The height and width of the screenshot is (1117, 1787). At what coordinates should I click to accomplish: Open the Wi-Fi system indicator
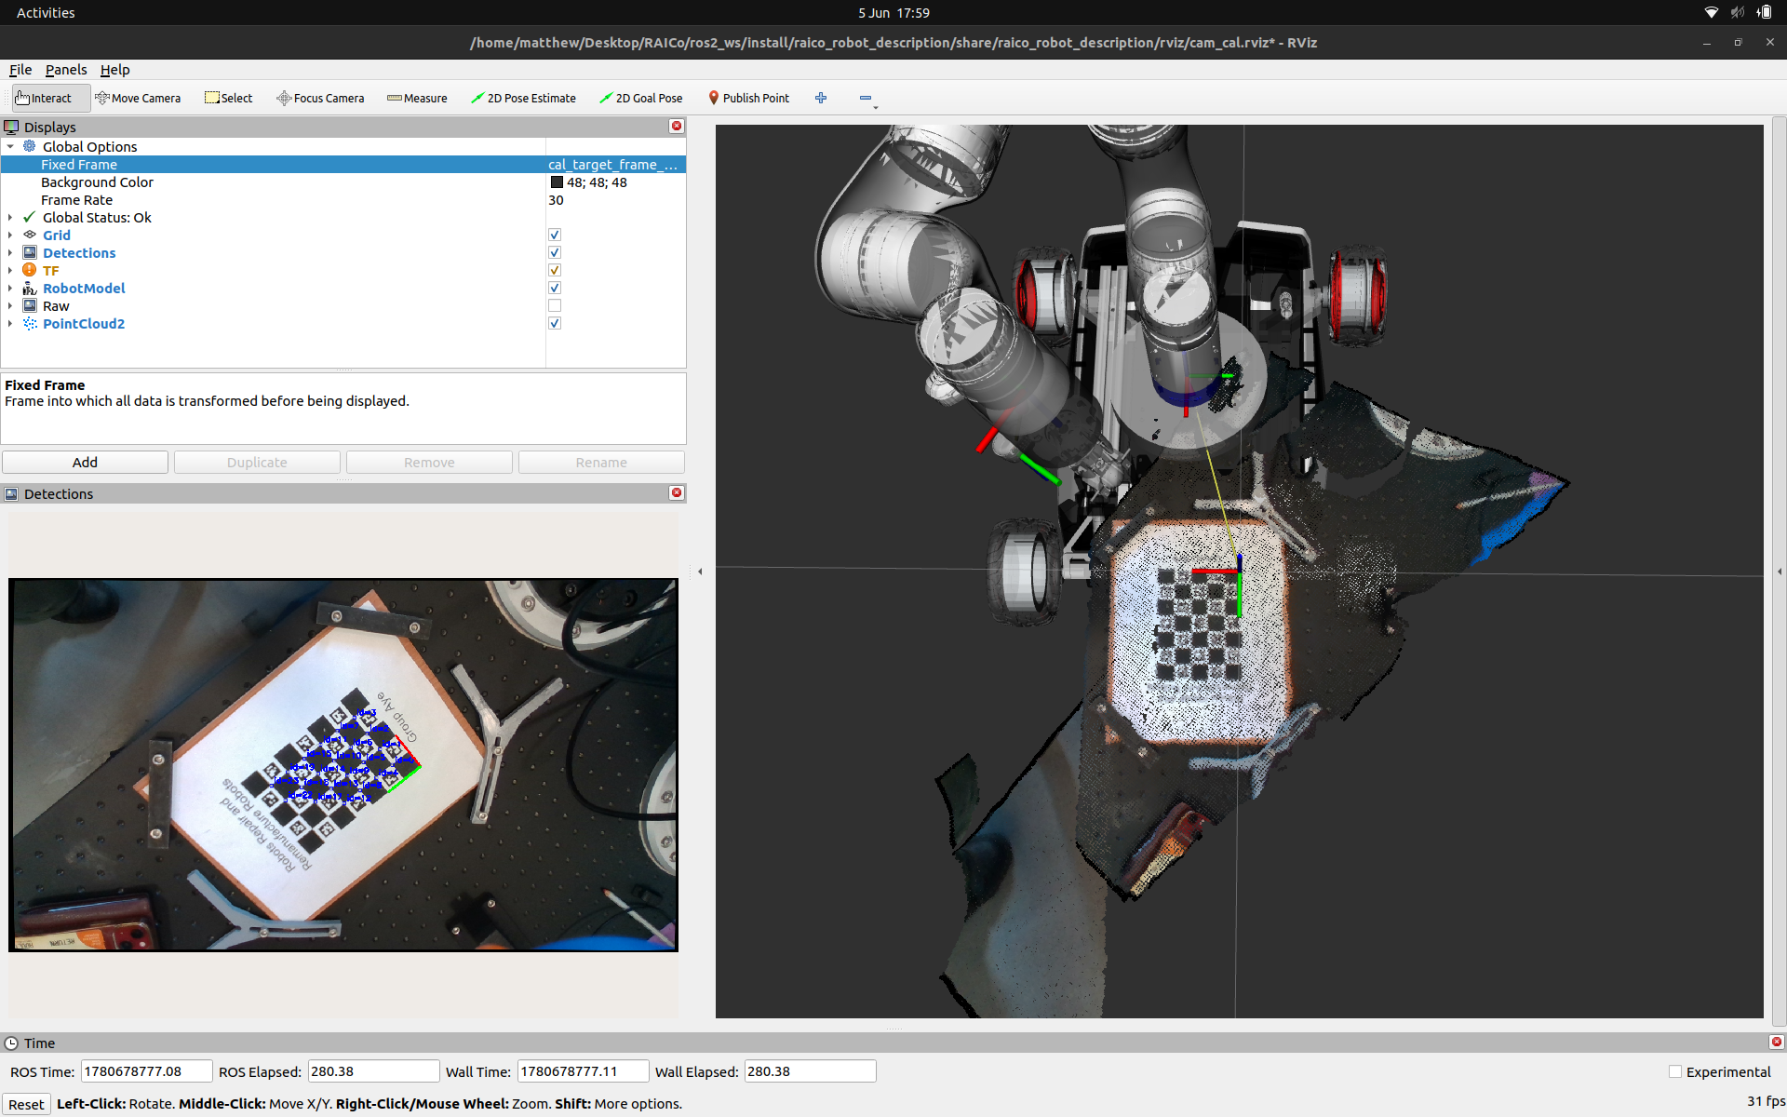tap(1711, 12)
